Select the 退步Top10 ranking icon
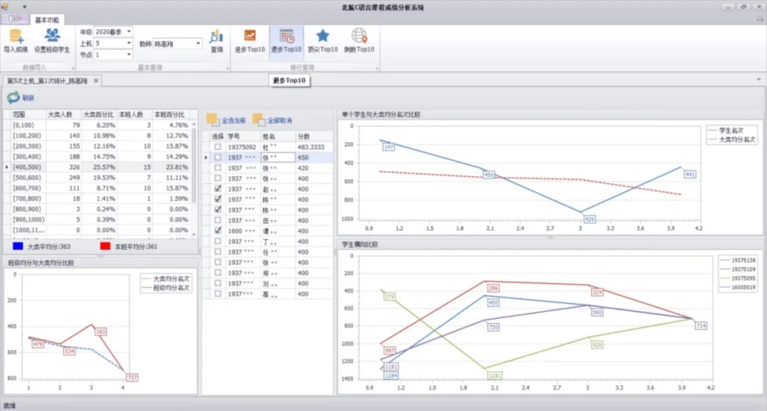The width and height of the screenshot is (767, 411). coord(287,40)
